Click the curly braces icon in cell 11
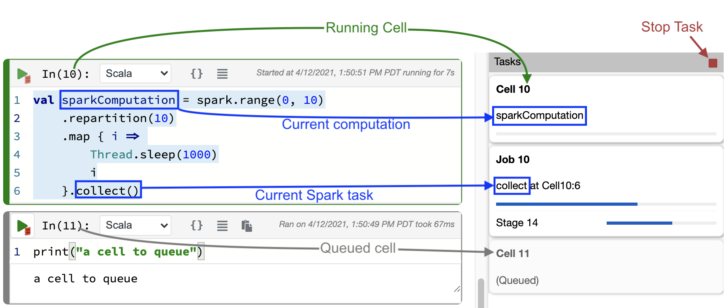Screen dimensions: 724x308 click(x=196, y=225)
